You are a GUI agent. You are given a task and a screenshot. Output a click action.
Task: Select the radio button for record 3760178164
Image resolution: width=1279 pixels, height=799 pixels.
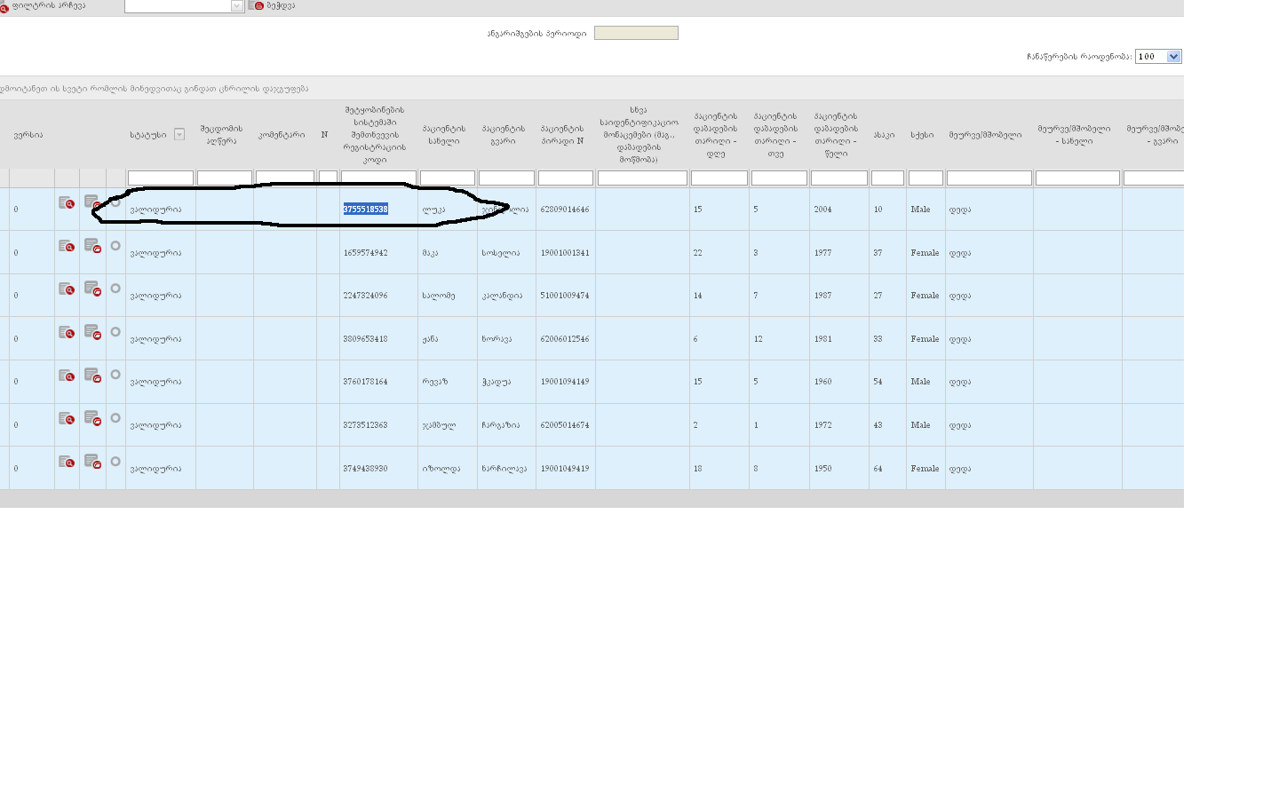[x=115, y=375]
